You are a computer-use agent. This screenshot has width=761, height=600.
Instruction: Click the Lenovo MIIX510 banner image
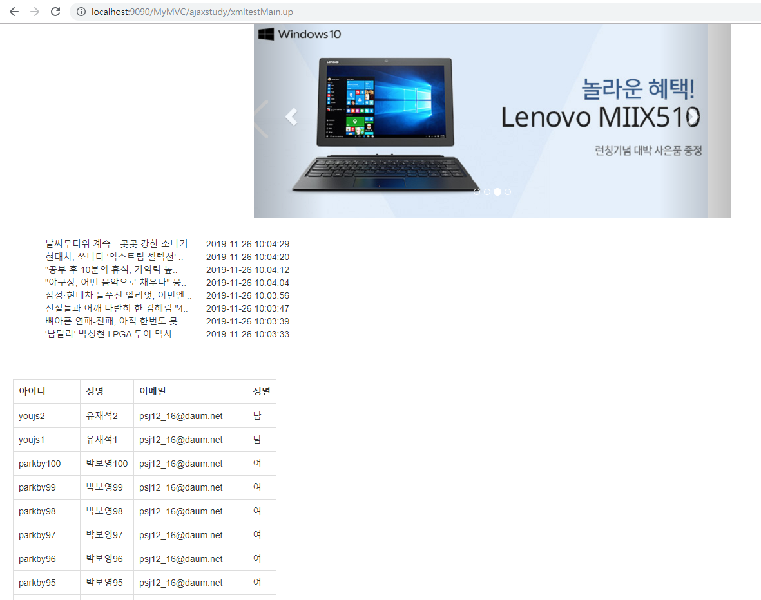pos(492,121)
